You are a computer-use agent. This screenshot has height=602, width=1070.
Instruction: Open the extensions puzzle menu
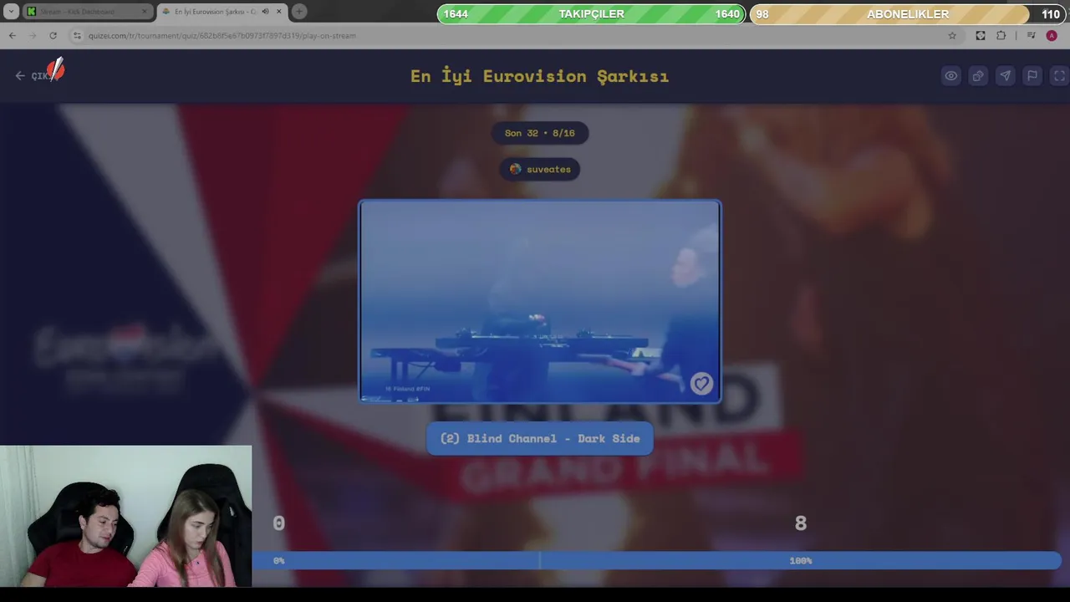pyautogui.click(x=1001, y=35)
